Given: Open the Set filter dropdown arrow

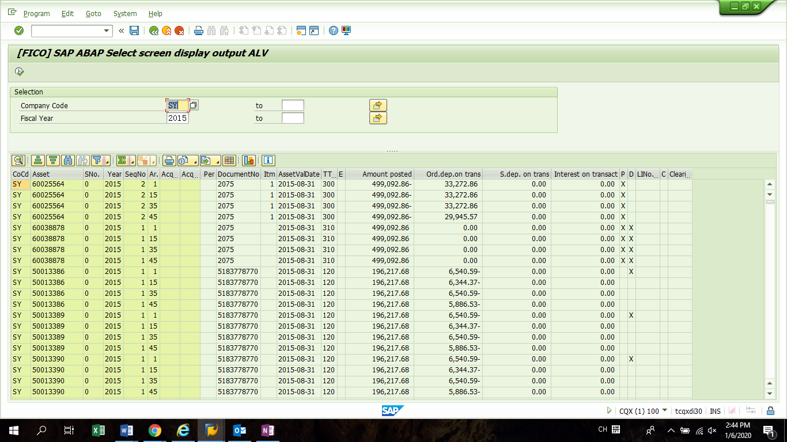Looking at the screenshot, I should point(108,162).
